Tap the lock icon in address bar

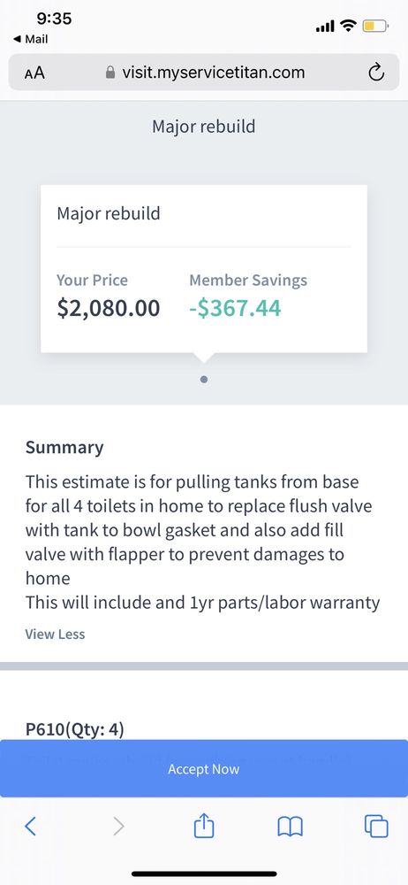click(110, 73)
